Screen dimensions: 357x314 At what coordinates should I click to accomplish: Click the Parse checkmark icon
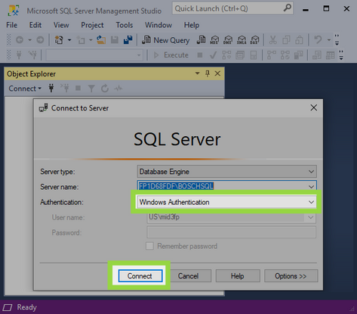coord(214,55)
